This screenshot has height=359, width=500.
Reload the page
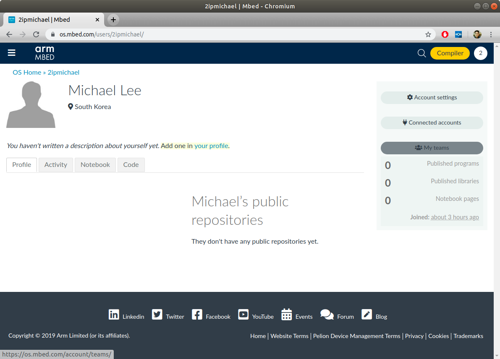[x=36, y=34]
